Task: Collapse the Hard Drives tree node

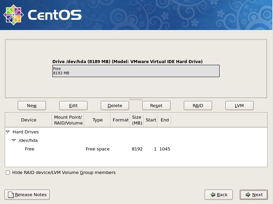Action: pyautogui.click(x=8, y=132)
